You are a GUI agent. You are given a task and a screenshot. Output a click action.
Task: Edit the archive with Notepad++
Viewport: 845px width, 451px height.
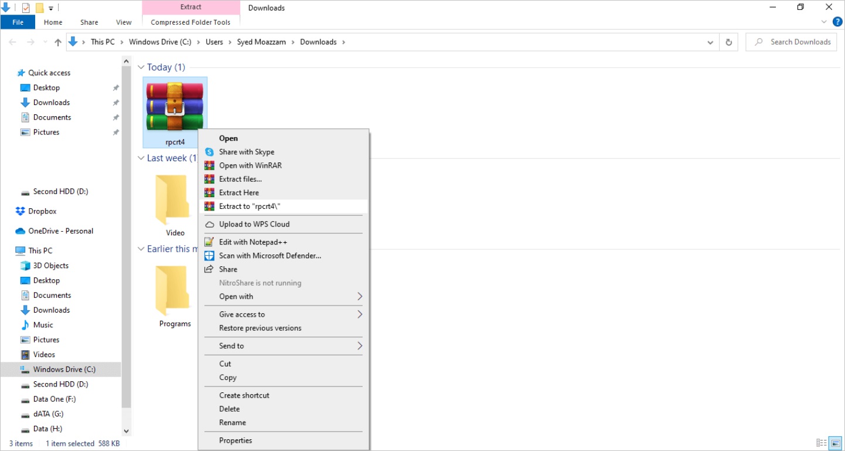251,242
